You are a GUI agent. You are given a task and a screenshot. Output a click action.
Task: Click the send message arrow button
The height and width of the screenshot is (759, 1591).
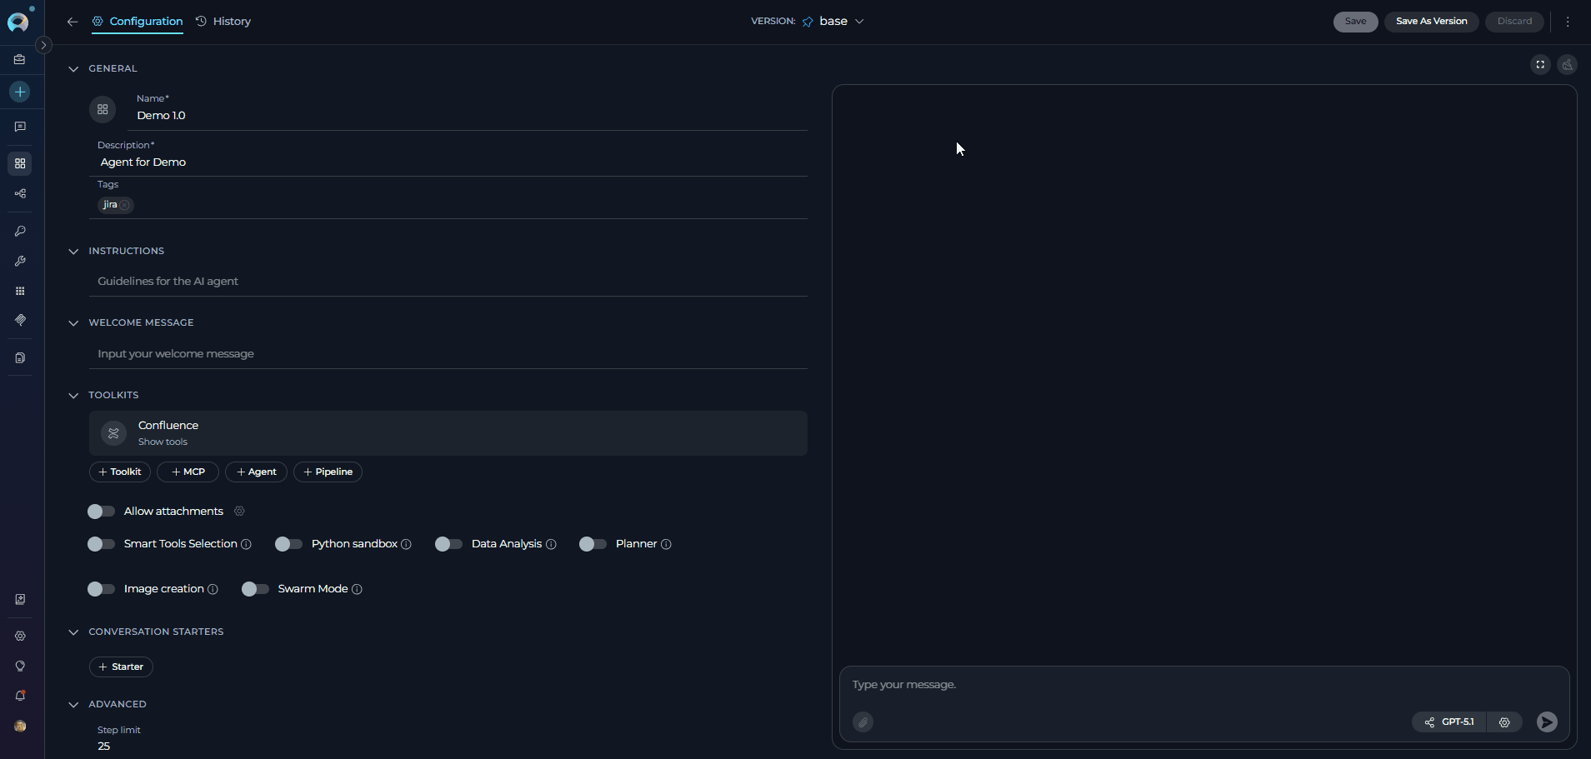pyautogui.click(x=1546, y=722)
